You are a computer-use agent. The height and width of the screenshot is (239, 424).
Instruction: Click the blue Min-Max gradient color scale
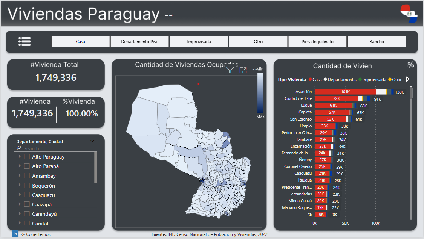(259, 92)
